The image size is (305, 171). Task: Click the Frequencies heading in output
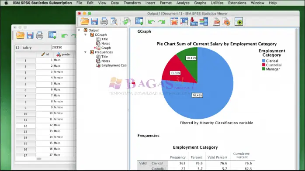(148, 136)
